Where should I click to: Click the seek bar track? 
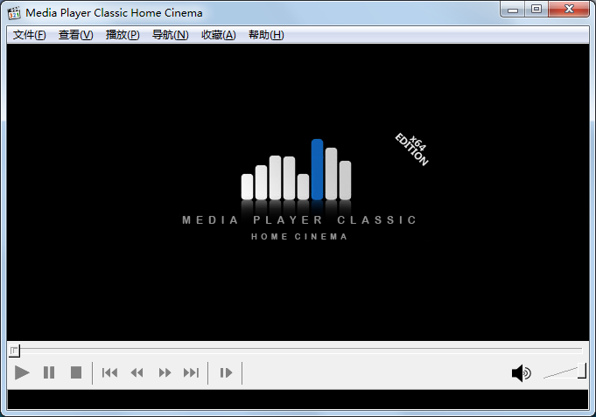coord(298,350)
